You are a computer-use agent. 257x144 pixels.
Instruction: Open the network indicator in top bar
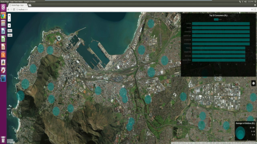pos(240,2)
